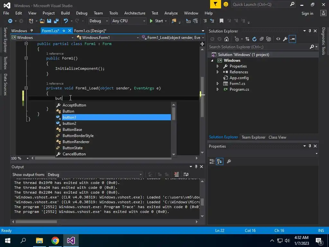Viewport: 329px width, 247px height.
Task: Open the Windows.Form1 type dropdown
Action: point(108,37)
